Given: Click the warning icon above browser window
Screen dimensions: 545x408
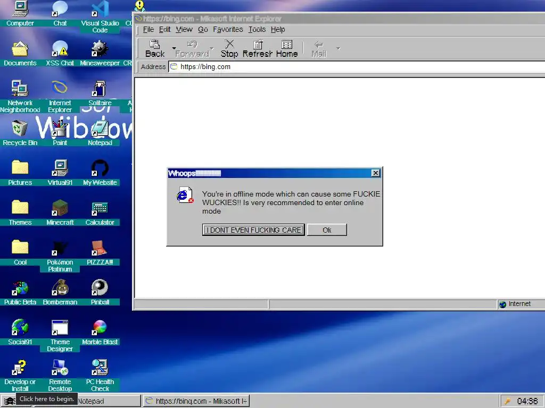Looking at the screenshot, I should pos(140,5).
